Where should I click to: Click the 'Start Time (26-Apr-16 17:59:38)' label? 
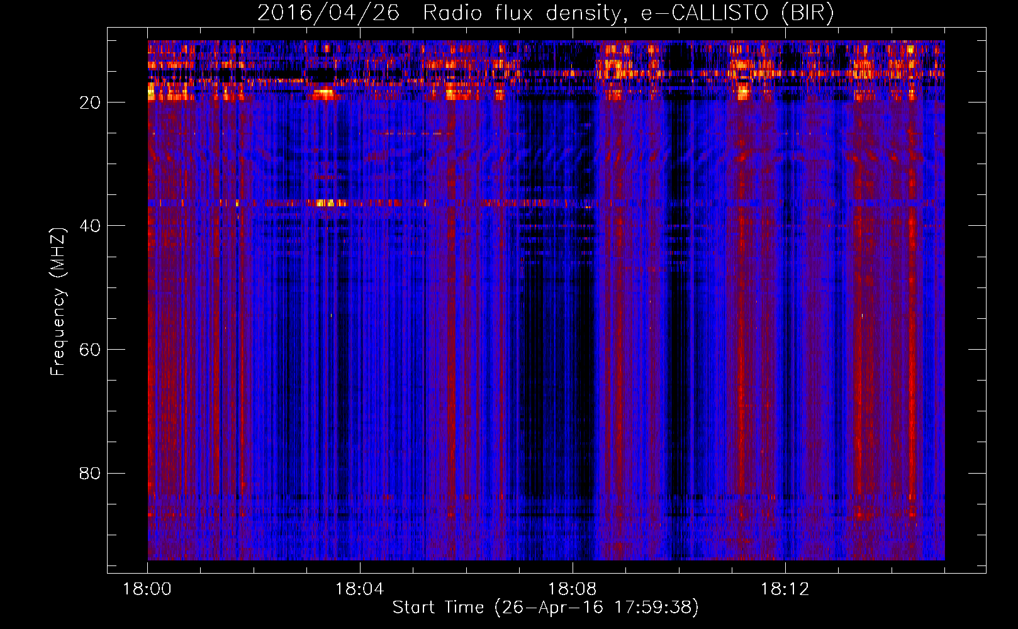[x=545, y=608]
